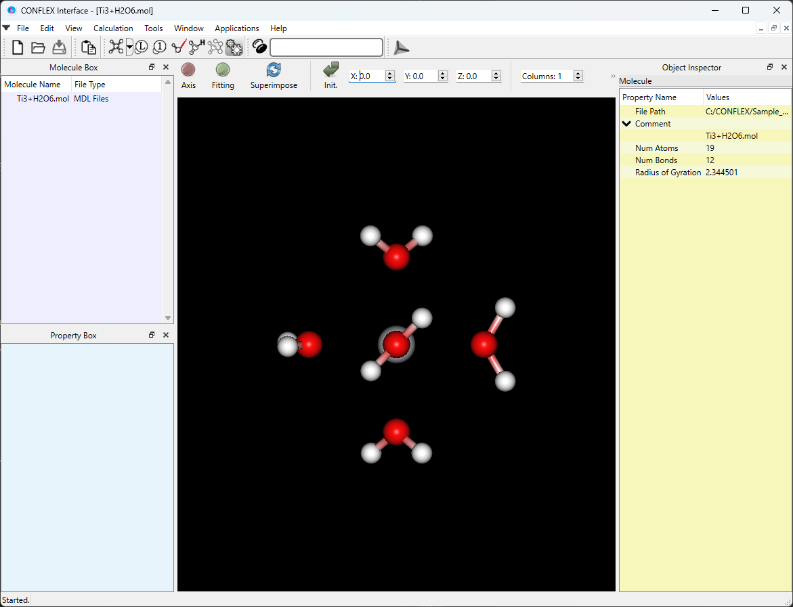Toggle atom number labels with the 1 icon
The height and width of the screenshot is (607, 793).
[159, 47]
